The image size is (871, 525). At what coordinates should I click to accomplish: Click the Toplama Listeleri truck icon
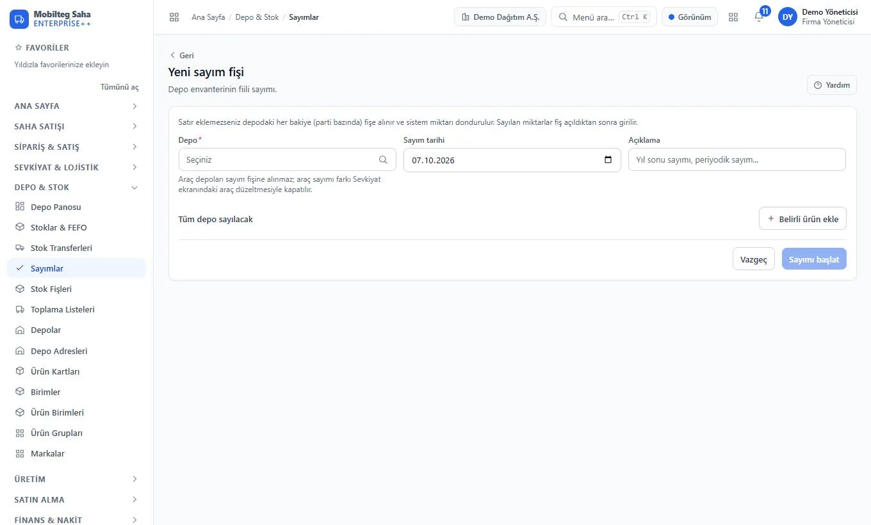(20, 309)
